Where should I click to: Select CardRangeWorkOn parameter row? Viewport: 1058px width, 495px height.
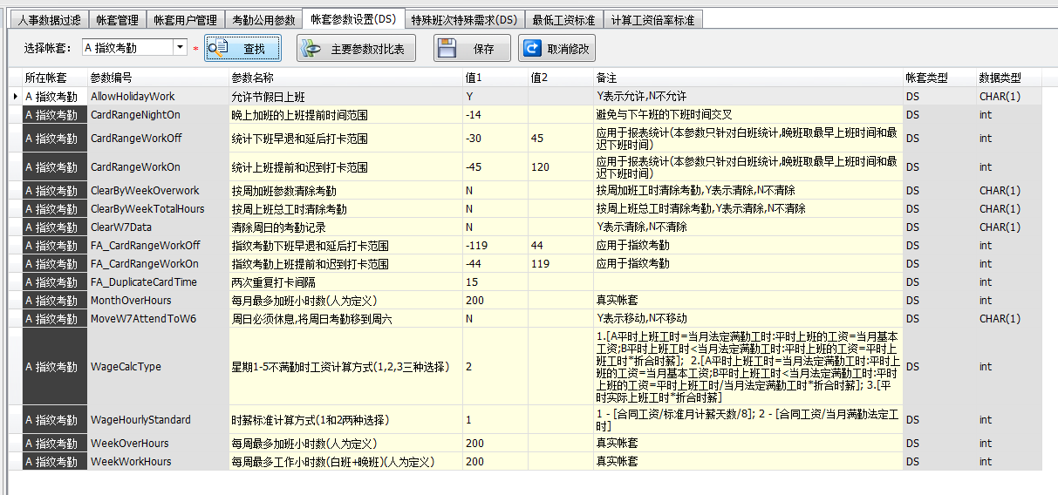[158, 166]
